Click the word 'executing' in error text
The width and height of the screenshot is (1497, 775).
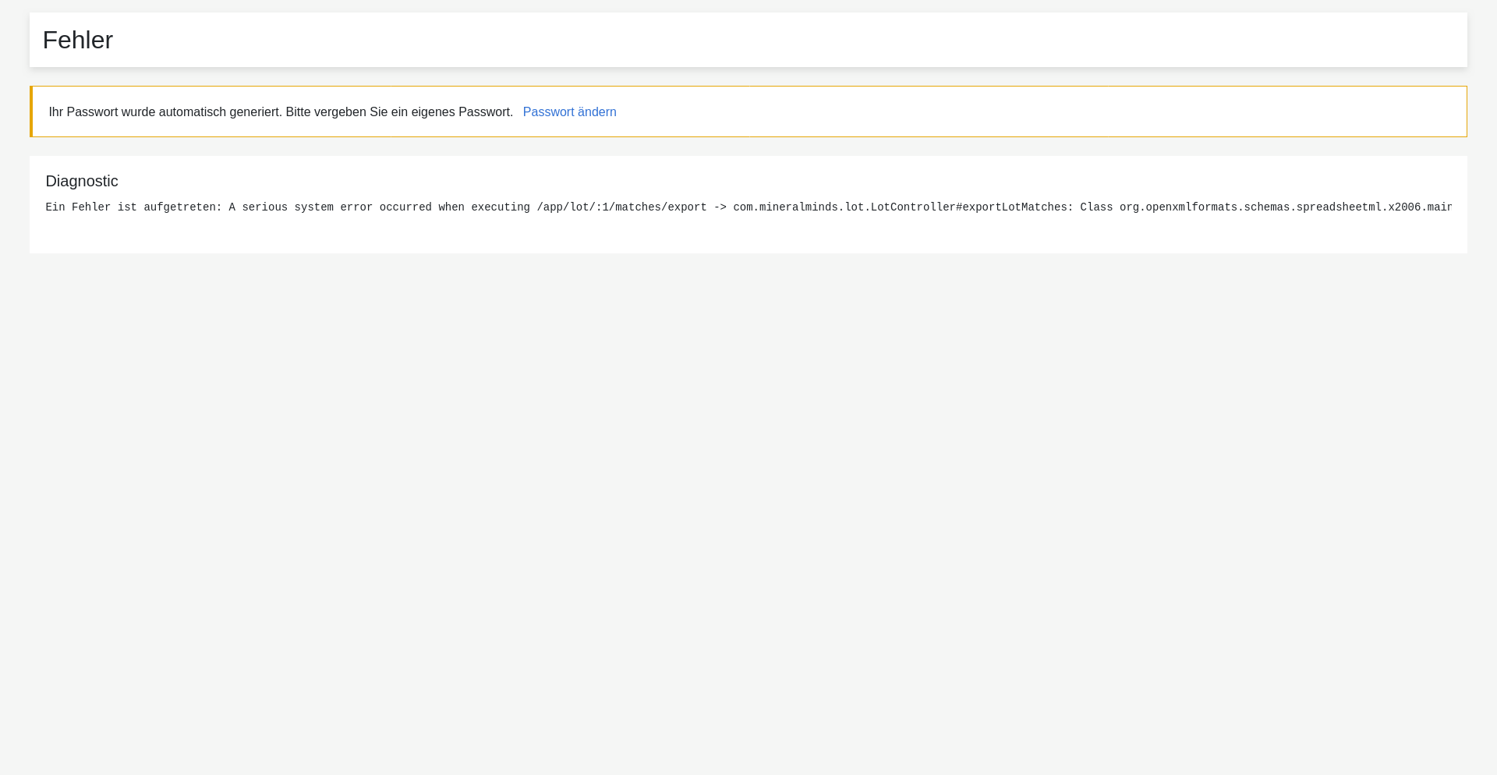click(x=500, y=207)
